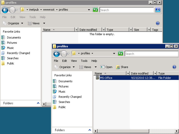Click Views button in front window toolbar

pos(85,67)
